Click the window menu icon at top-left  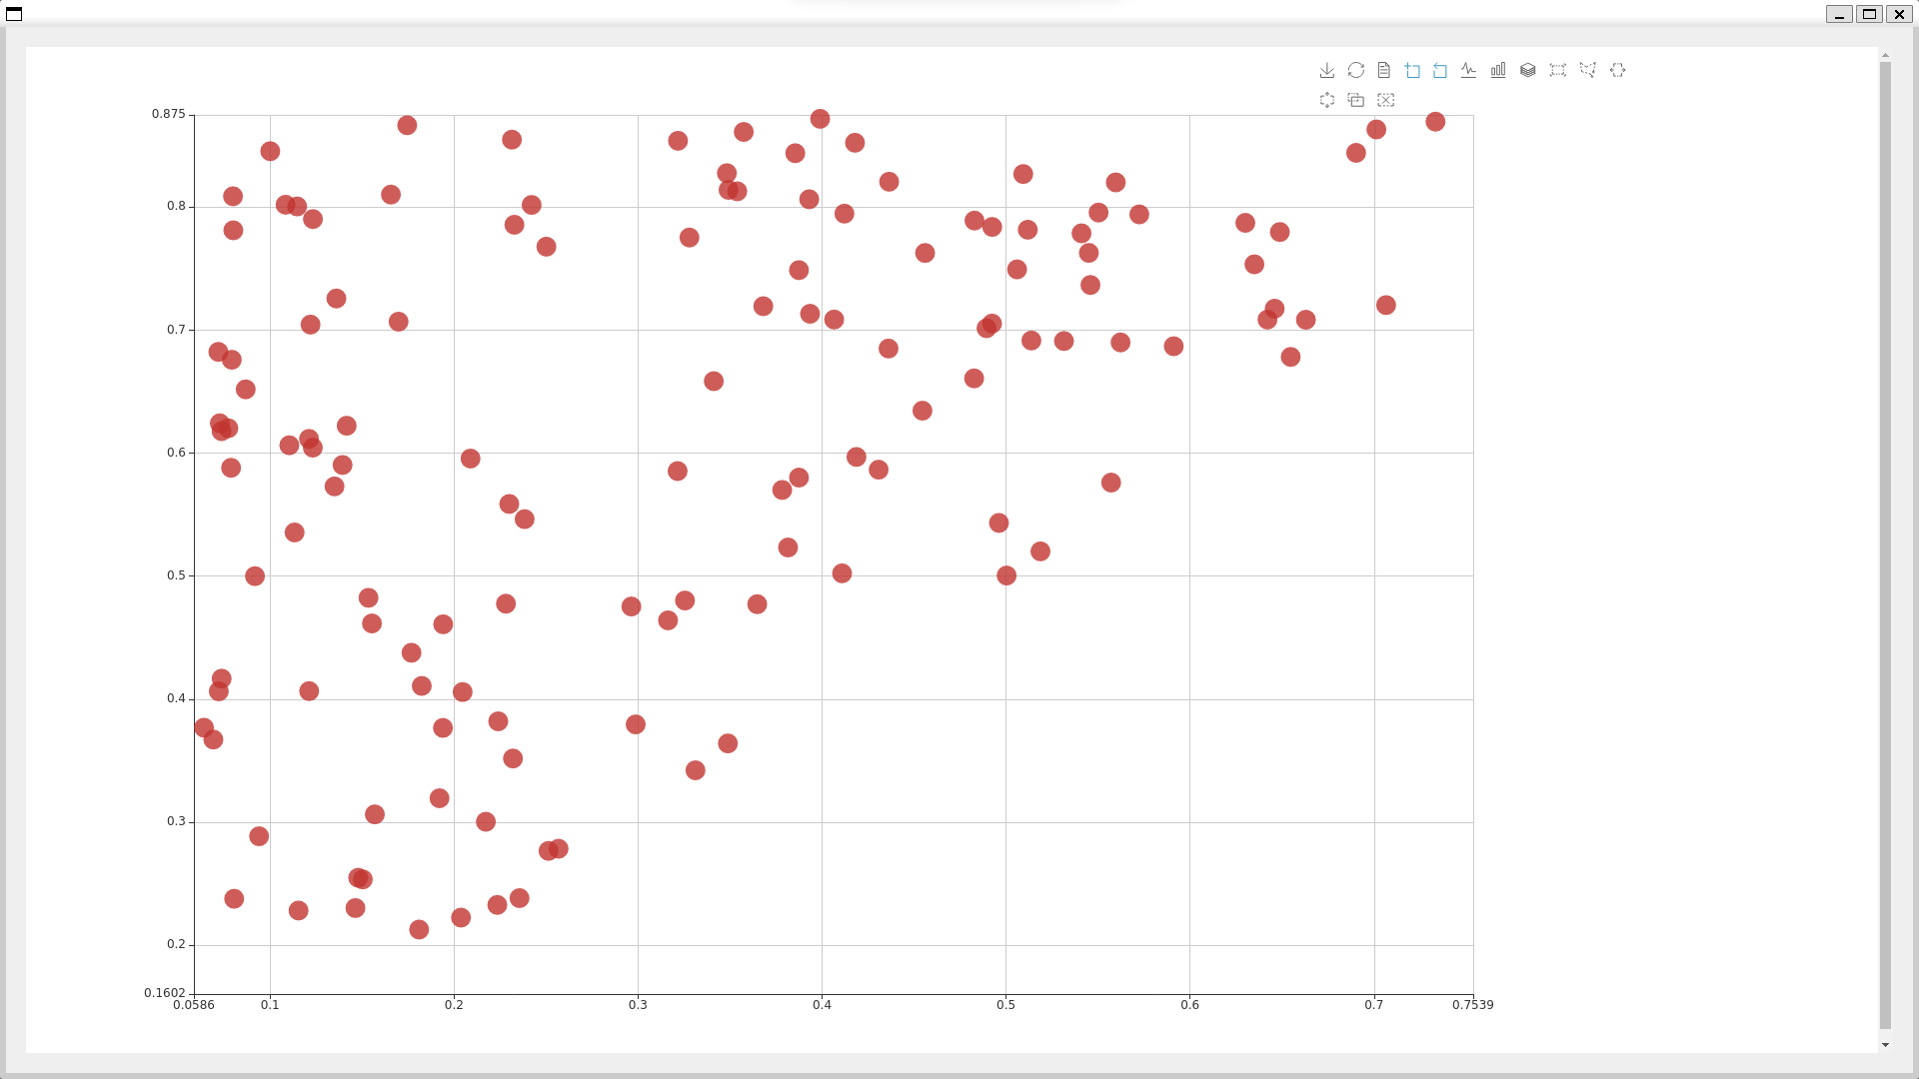[14, 13]
